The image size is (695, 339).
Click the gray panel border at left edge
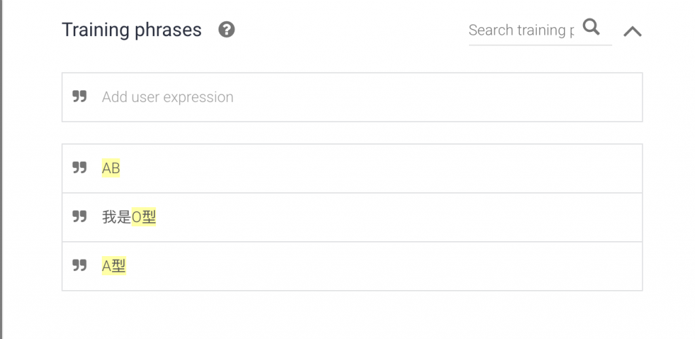pyautogui.click(x=2, y=170)
